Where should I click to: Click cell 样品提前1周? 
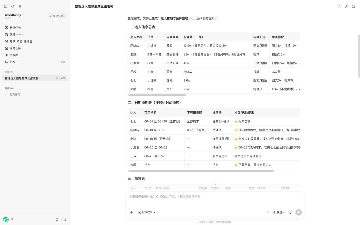pos(220,139)
